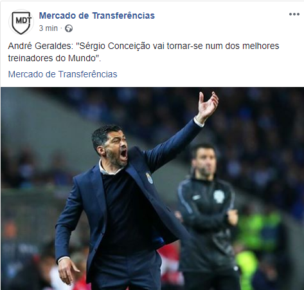This screenshot has width=304, height=290.
Task: Click the '3 min' post timestamp
Action: 48,28
